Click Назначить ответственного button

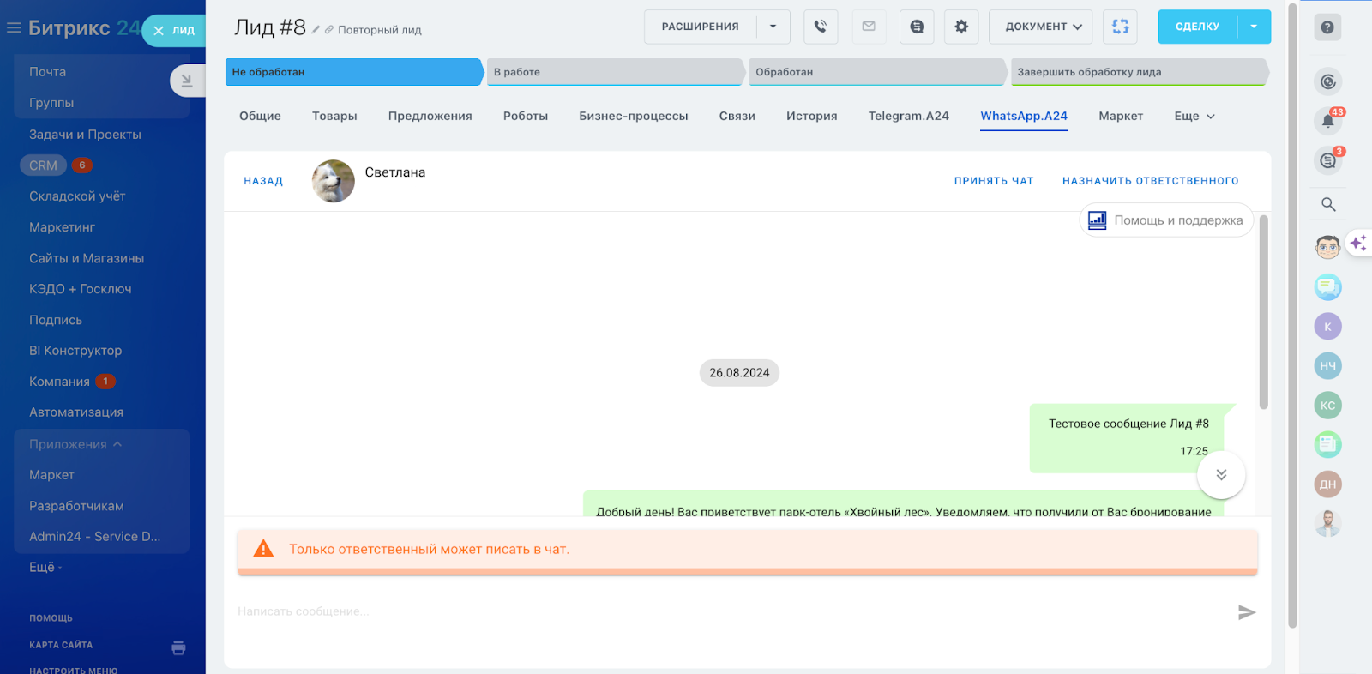point(1150,181)
